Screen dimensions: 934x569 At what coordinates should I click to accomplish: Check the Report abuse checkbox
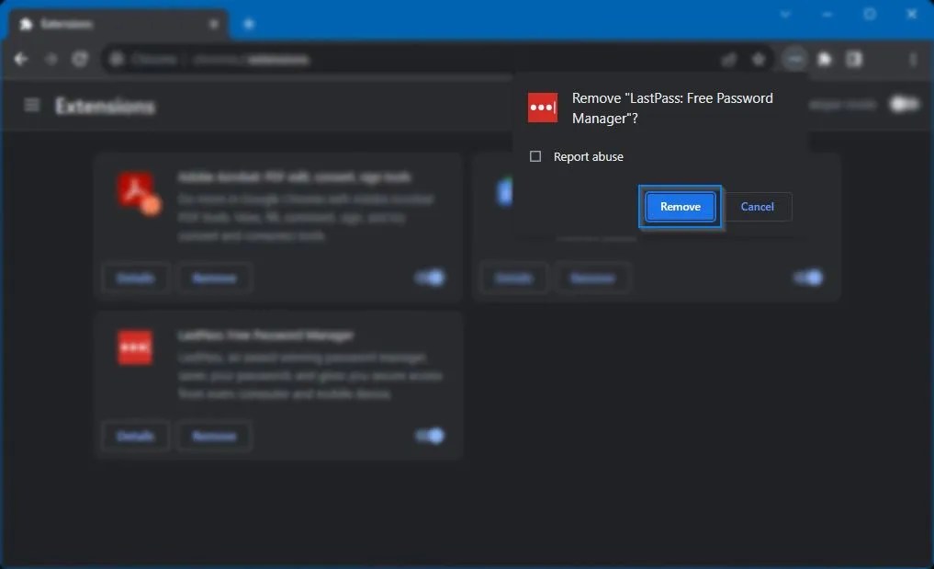(535, 156)
